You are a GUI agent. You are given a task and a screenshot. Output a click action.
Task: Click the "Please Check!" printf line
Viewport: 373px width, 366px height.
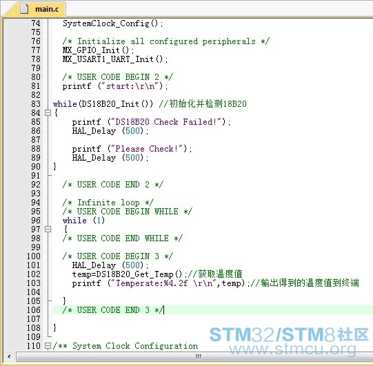pos(132,149)
